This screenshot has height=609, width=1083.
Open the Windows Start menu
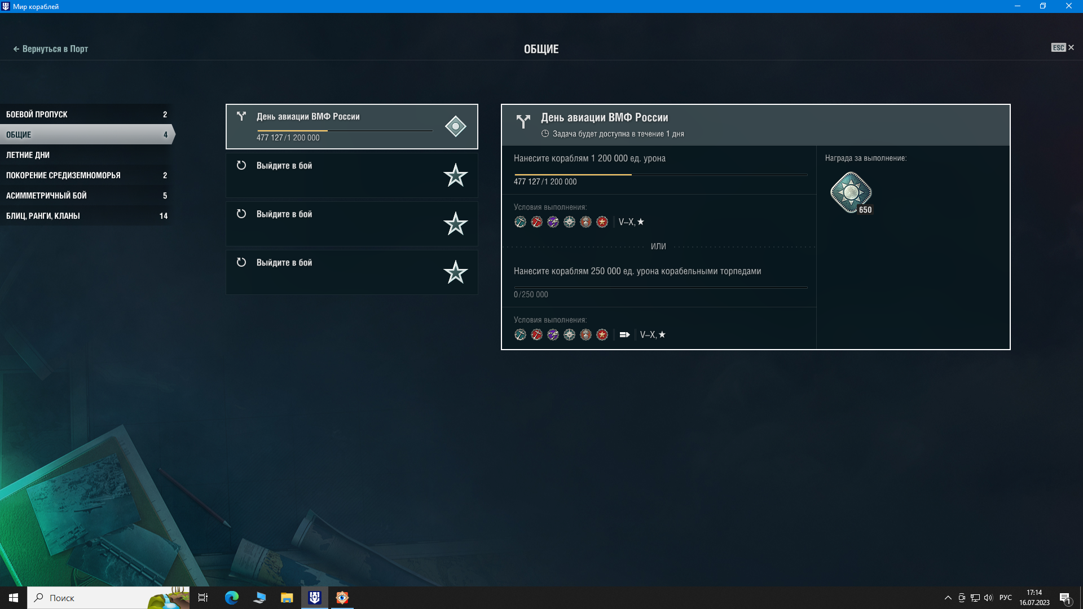click(14, 598)
